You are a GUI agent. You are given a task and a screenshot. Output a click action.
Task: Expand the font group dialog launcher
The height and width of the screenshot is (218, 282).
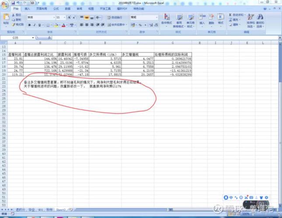click(x=75, y=32)
